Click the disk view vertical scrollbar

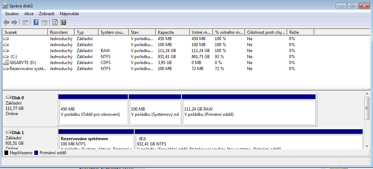click(x=366, y=120)
